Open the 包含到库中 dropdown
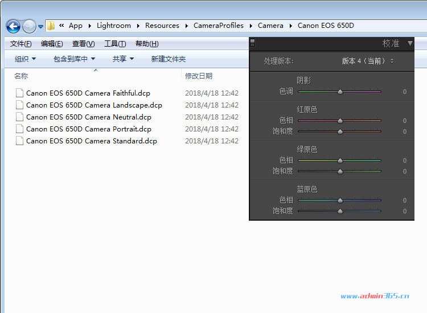427x313 pixels. click(75, 59)
